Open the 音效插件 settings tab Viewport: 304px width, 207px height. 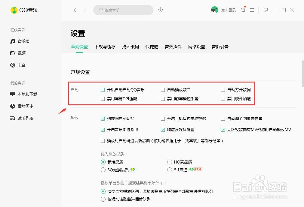(173, 47)
